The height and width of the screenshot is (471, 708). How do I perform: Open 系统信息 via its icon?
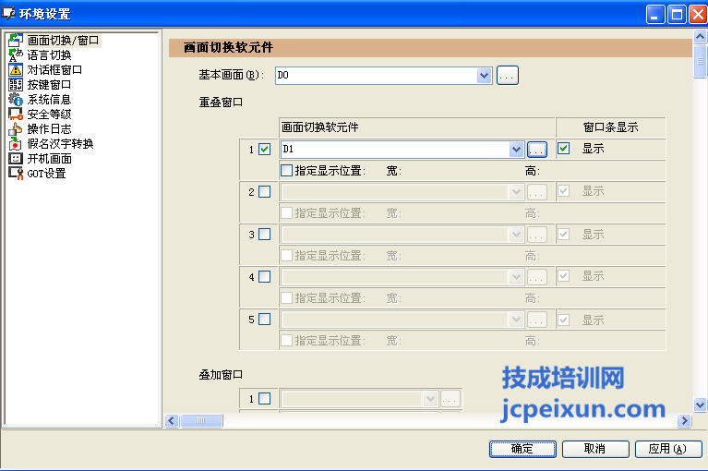coord(15,100)
